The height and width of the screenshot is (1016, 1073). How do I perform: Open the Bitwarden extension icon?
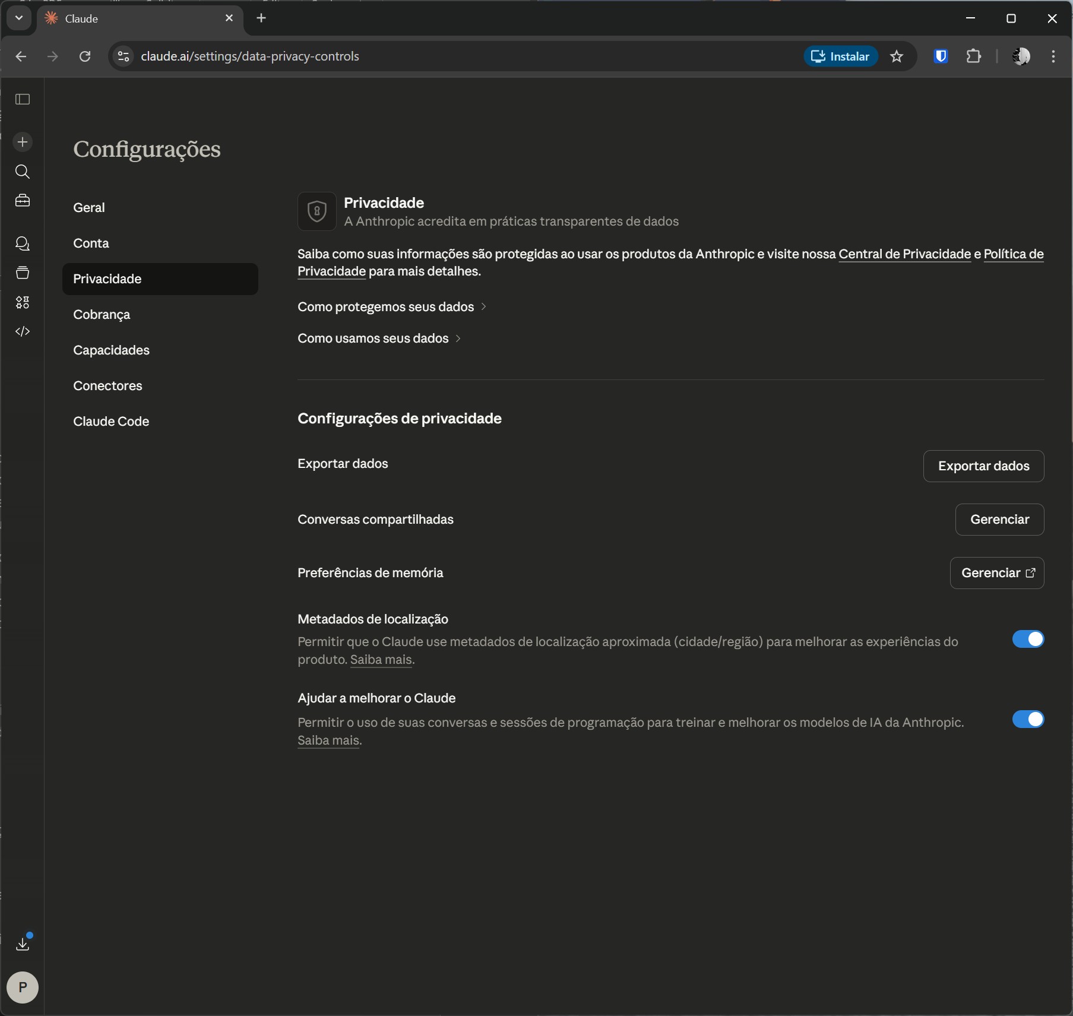941,56
